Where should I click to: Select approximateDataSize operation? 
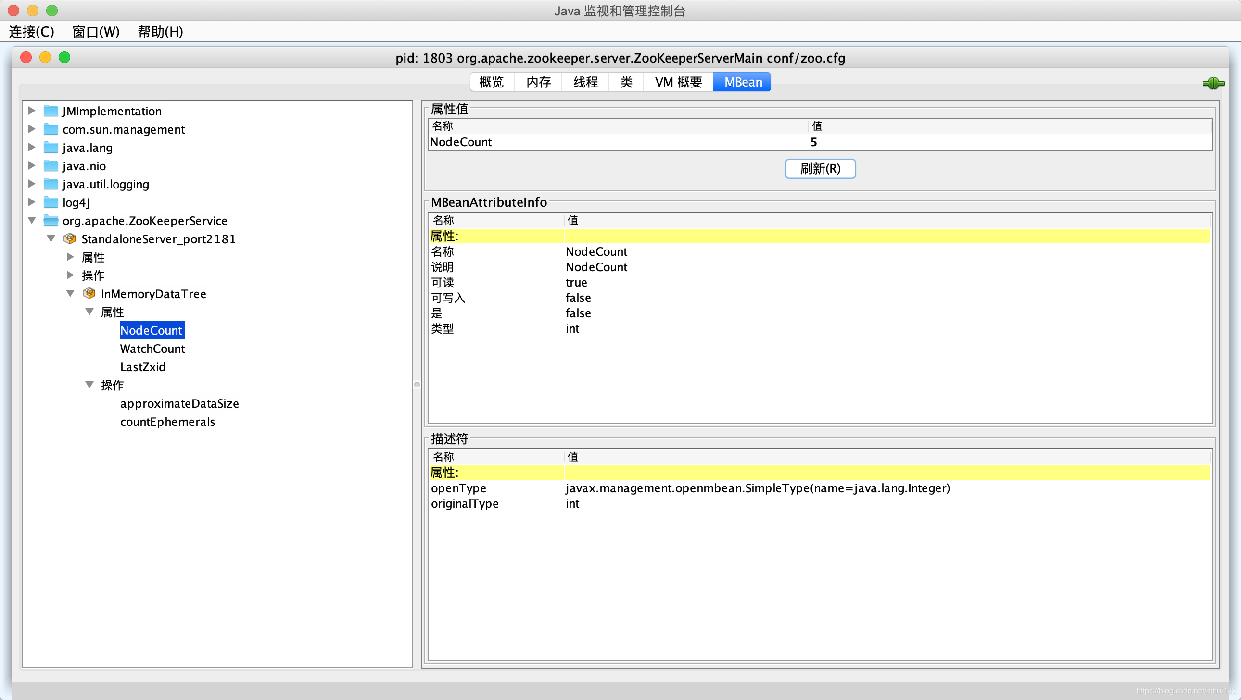(179, 404)
